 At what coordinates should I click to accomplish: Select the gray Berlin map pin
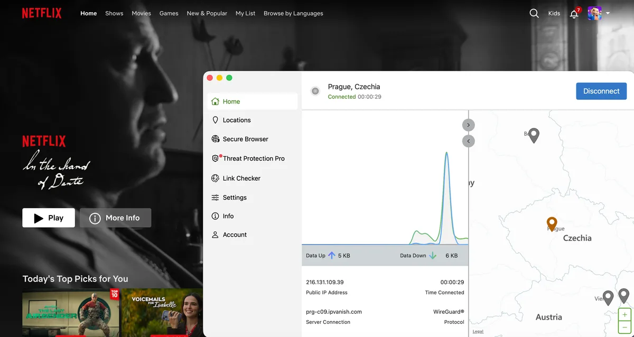pos(534,135)
